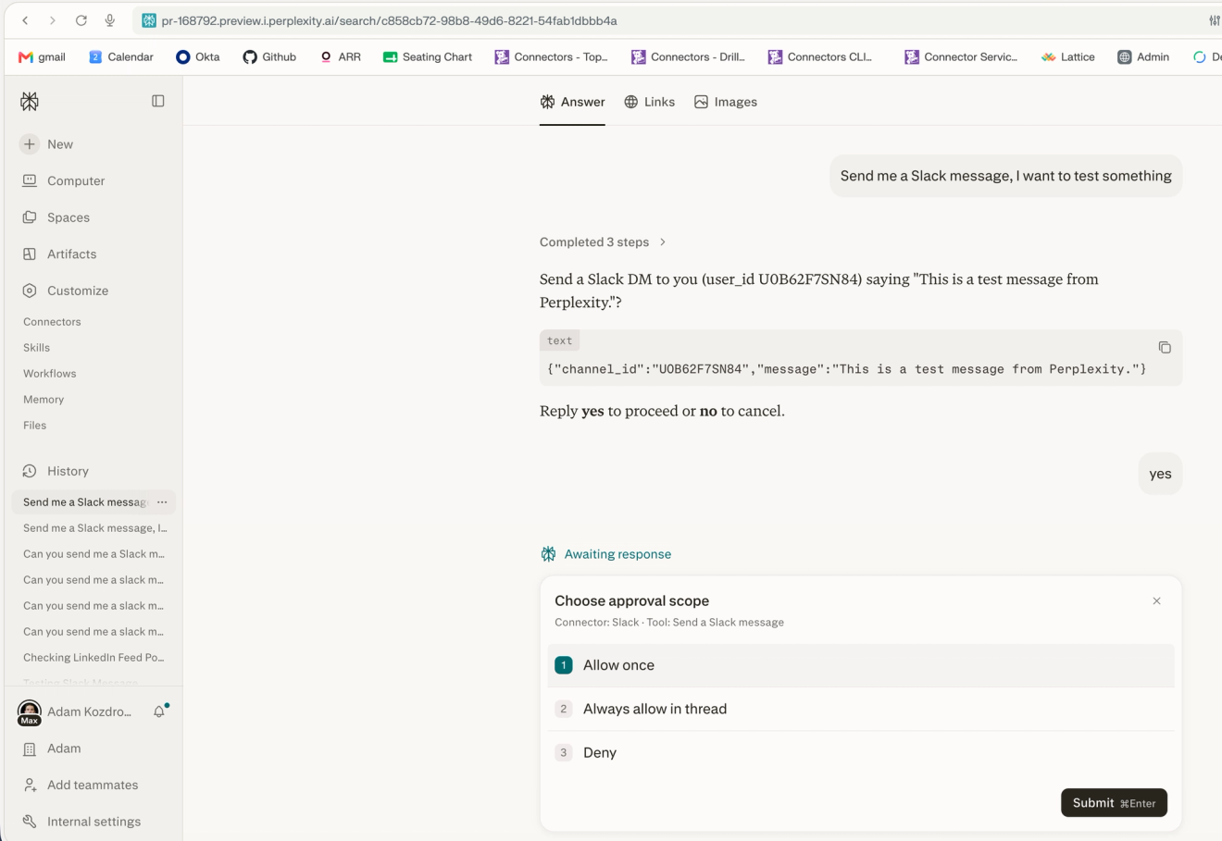Screen dimensions: 1222x841
Task: Click the Perplexity icon beside Awaiting response
Action: [548, 554]
